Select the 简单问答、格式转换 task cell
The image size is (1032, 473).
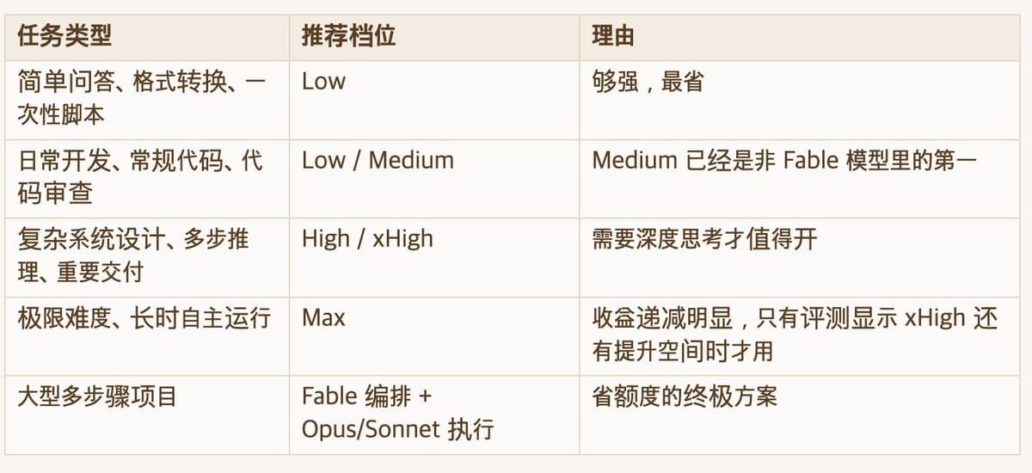point(146,100)
